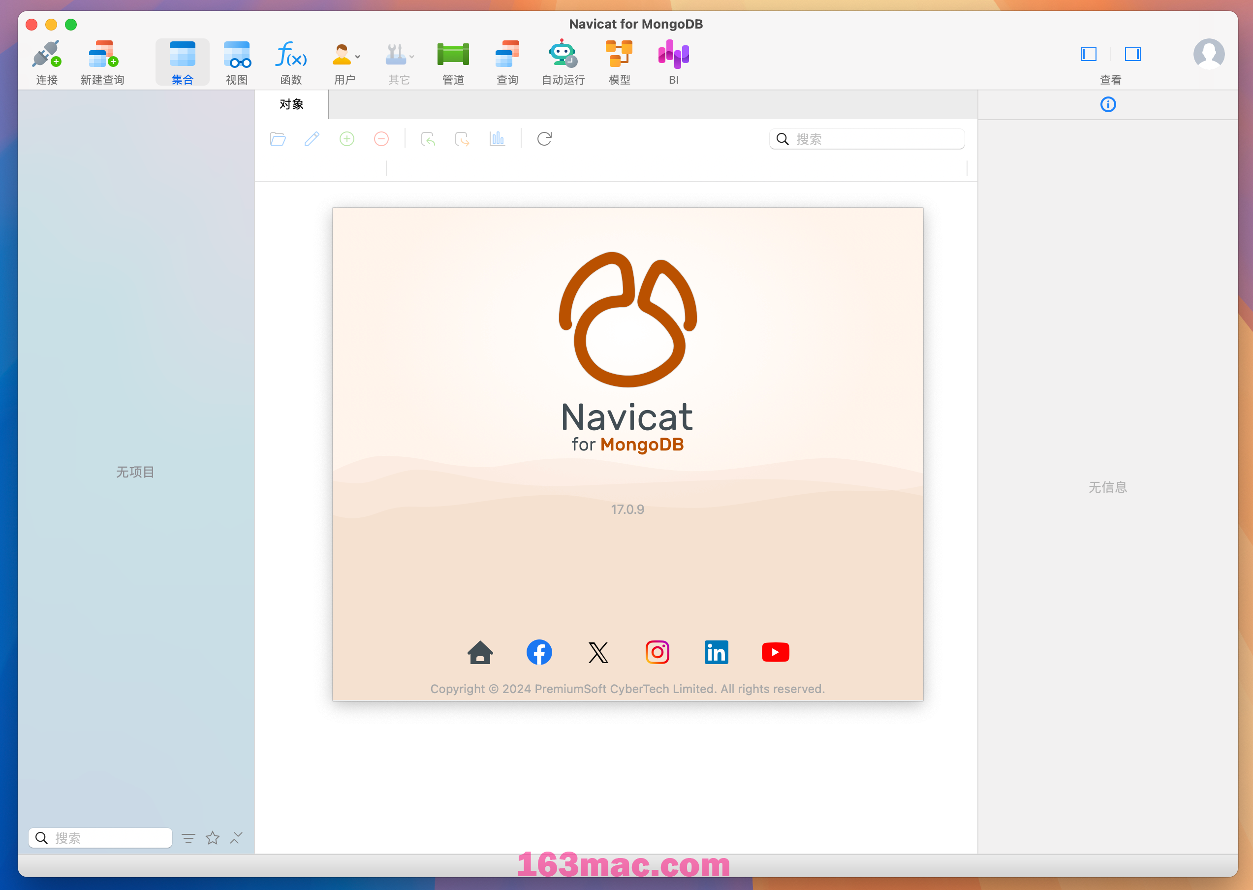The width and height of the screenshot is (1253, 890).
Task: Click the copyright PremiumSoft text
Action: tap(628, 689)
